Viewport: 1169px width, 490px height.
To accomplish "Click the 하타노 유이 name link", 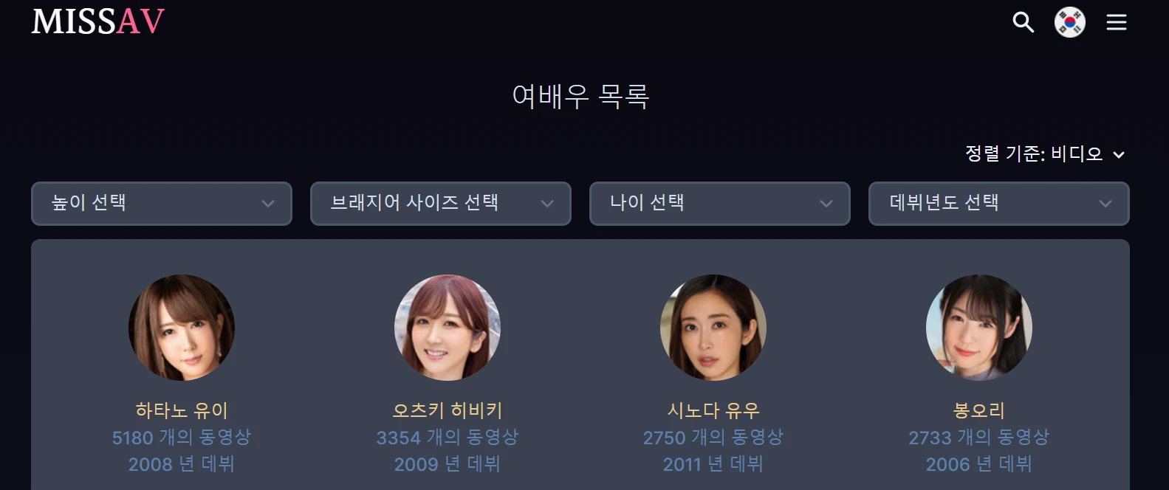I will (x=182, y=410).
